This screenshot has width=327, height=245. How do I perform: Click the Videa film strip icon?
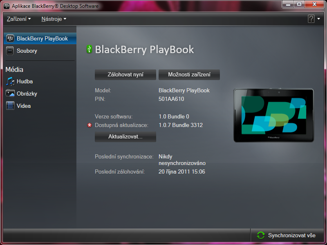click(10, 106)
